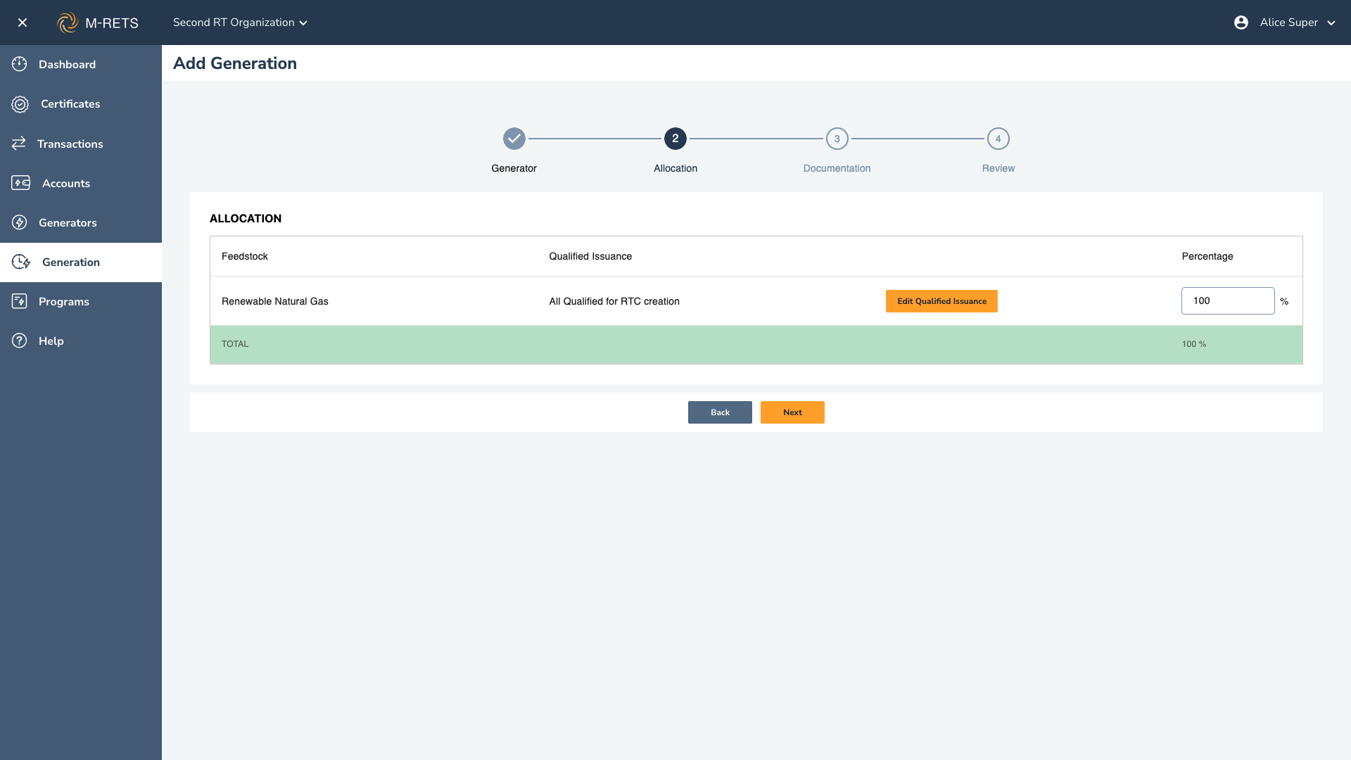Image resolution: width=1351 pixels, height=760 pixels.
Task: Click the Transactions arrows icon
Action: tap(18, 144)
